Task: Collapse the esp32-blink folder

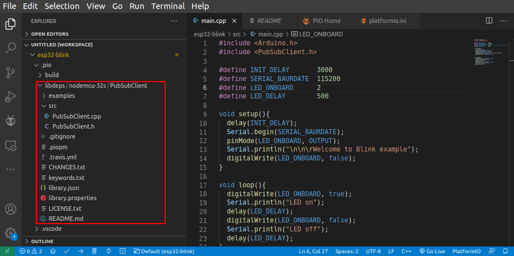Action: pyautogui.click(x=104, y=55)
